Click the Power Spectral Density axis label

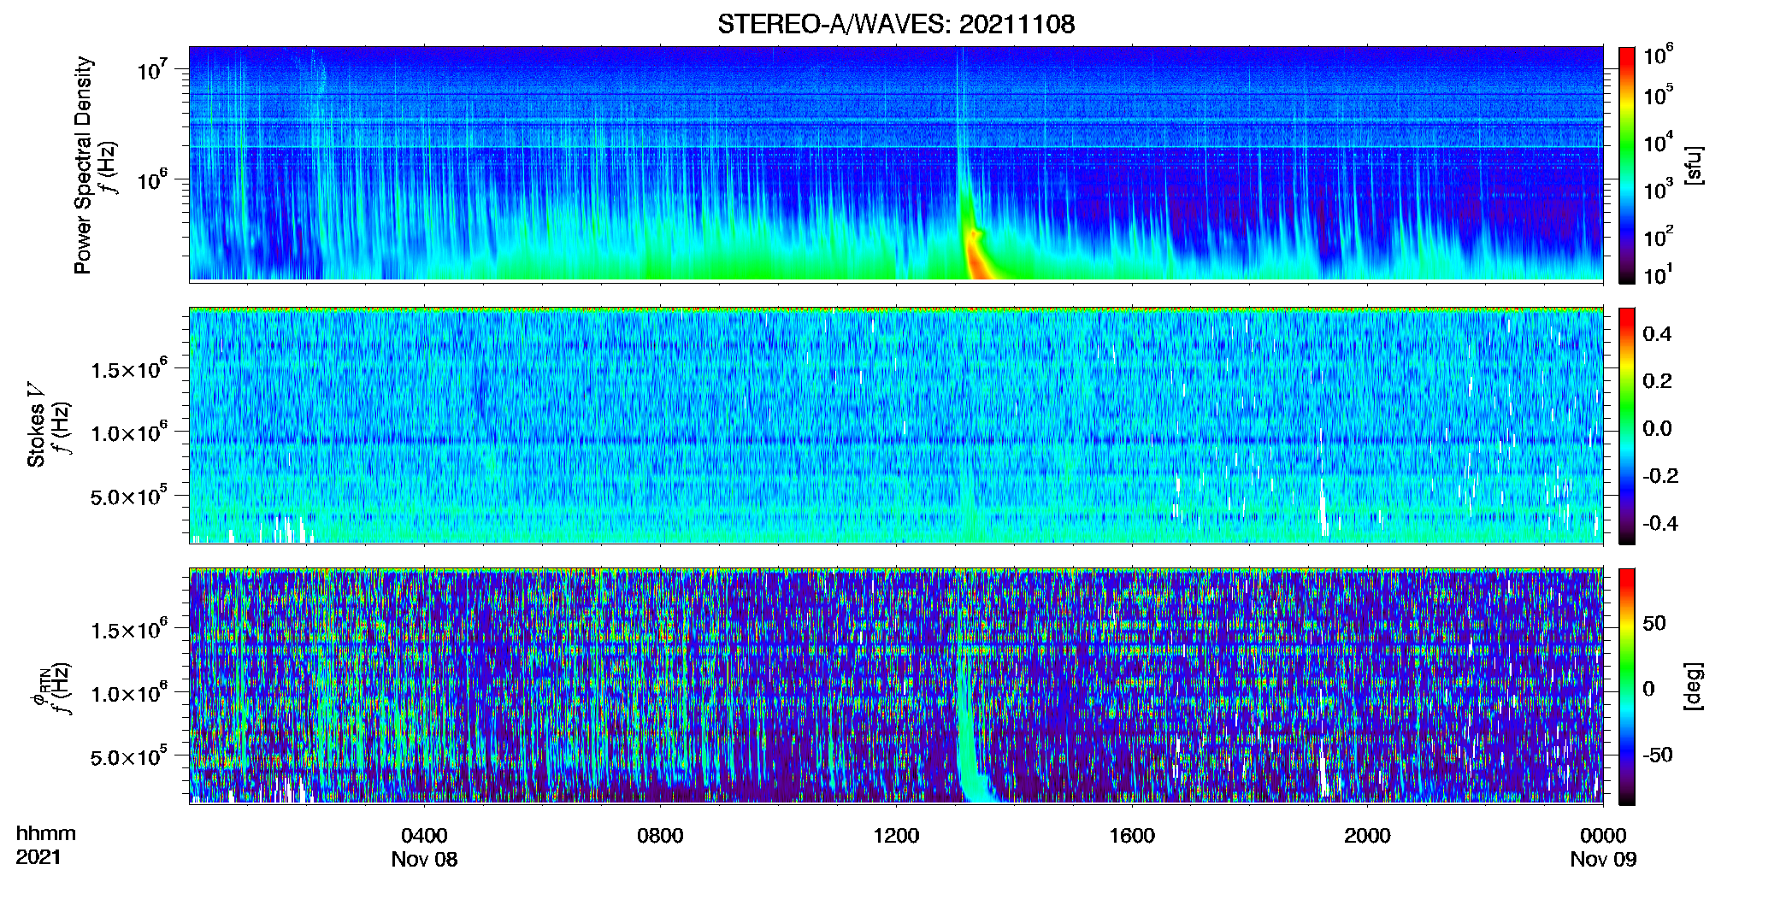(83, 165)
